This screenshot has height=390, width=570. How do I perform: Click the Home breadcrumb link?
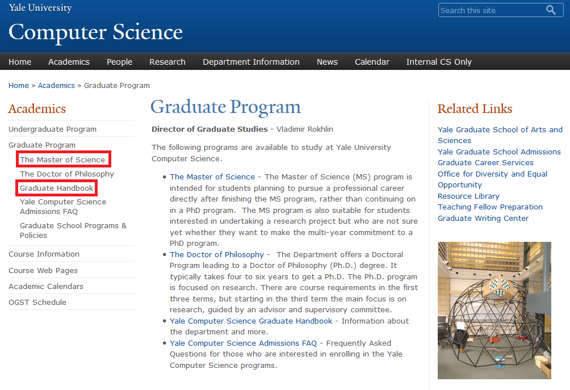18,85
